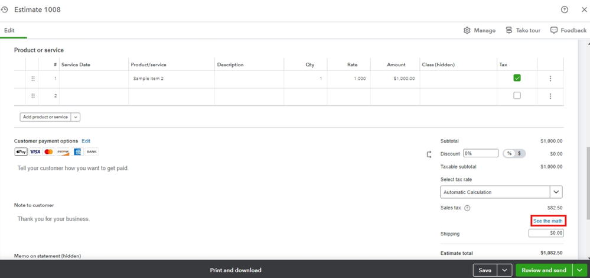Open the See the math link
The height and width of the screenshot is (278, 590).
pos(548,221)
